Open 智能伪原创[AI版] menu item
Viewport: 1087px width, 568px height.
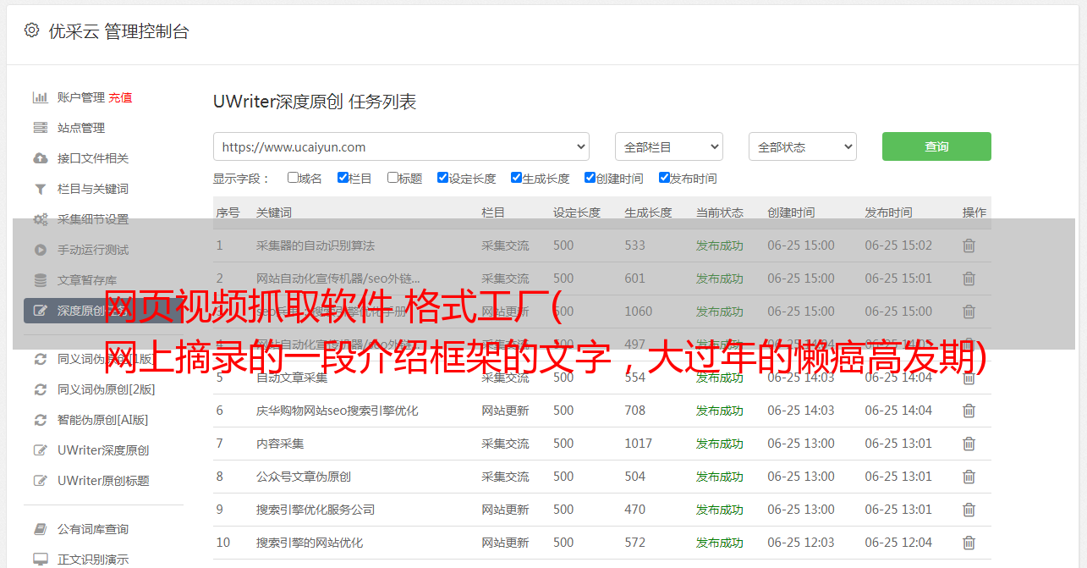[103, 420]
